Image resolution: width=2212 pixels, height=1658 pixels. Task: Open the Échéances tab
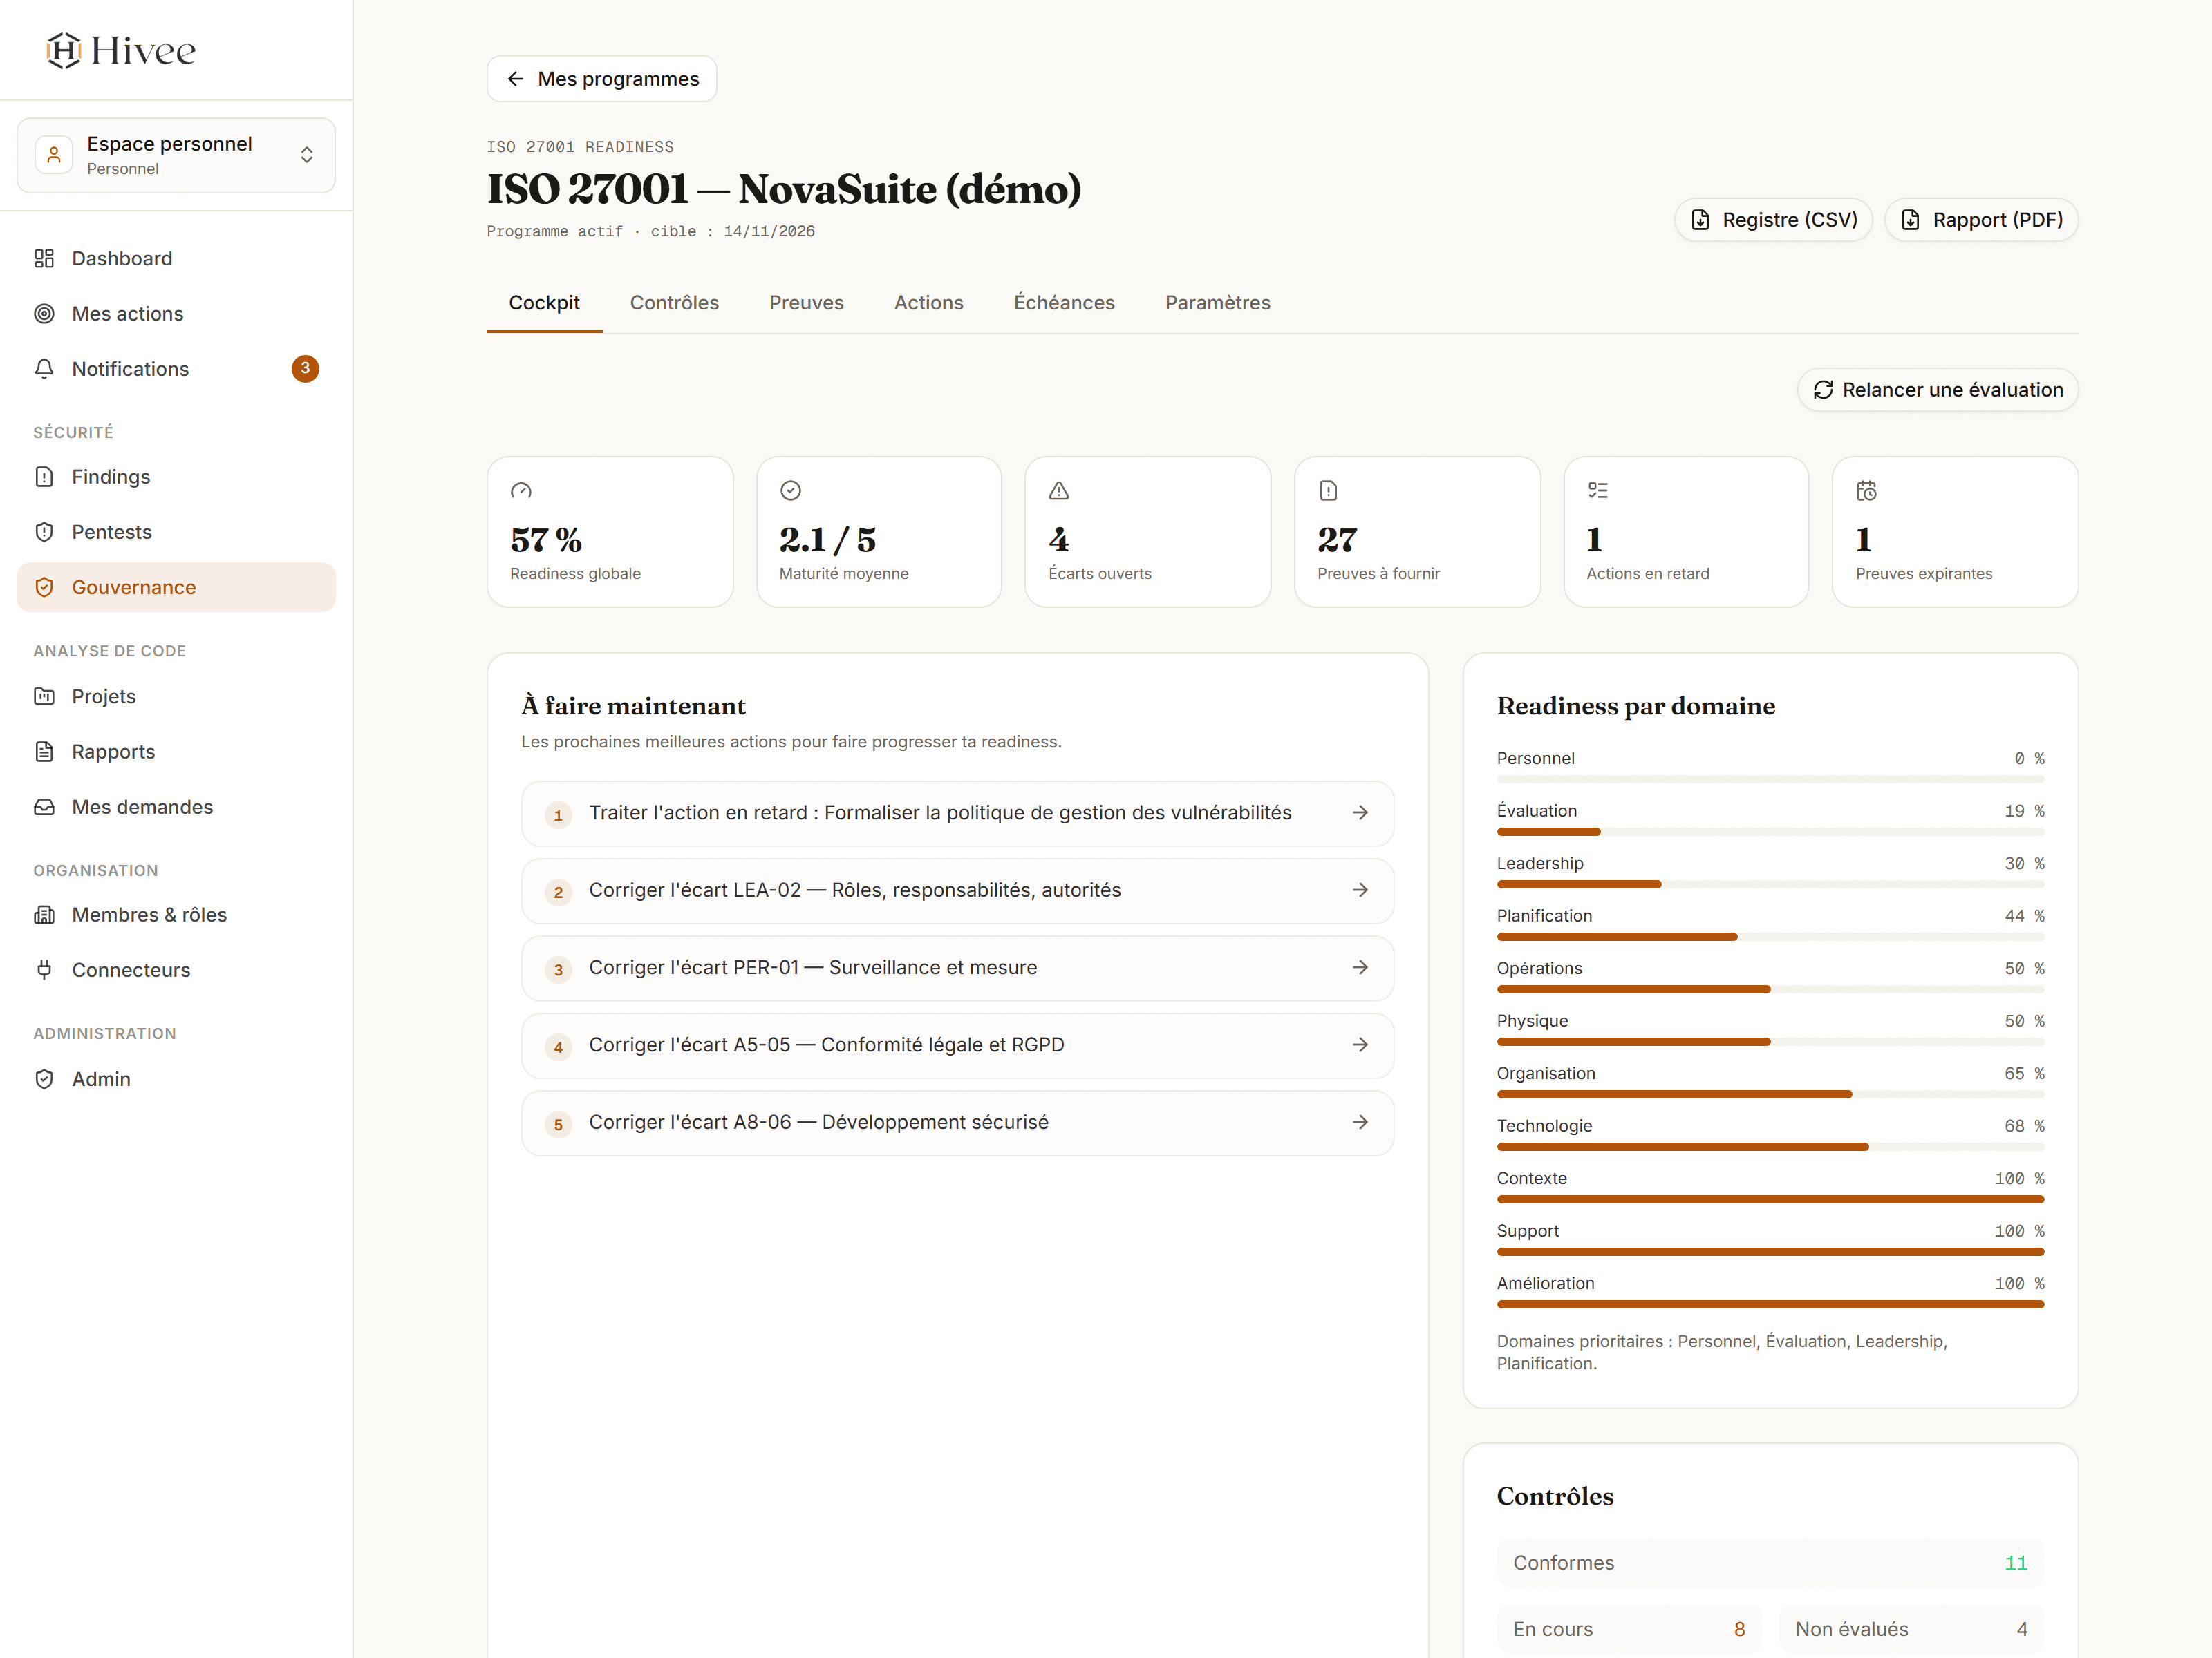coord(1064,303)
